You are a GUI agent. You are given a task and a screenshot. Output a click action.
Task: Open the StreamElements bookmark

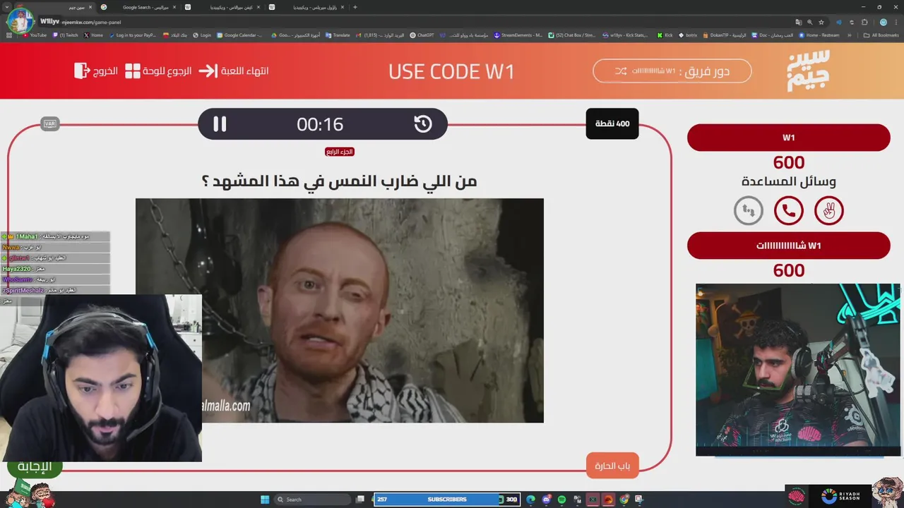[x=518, y=35]
